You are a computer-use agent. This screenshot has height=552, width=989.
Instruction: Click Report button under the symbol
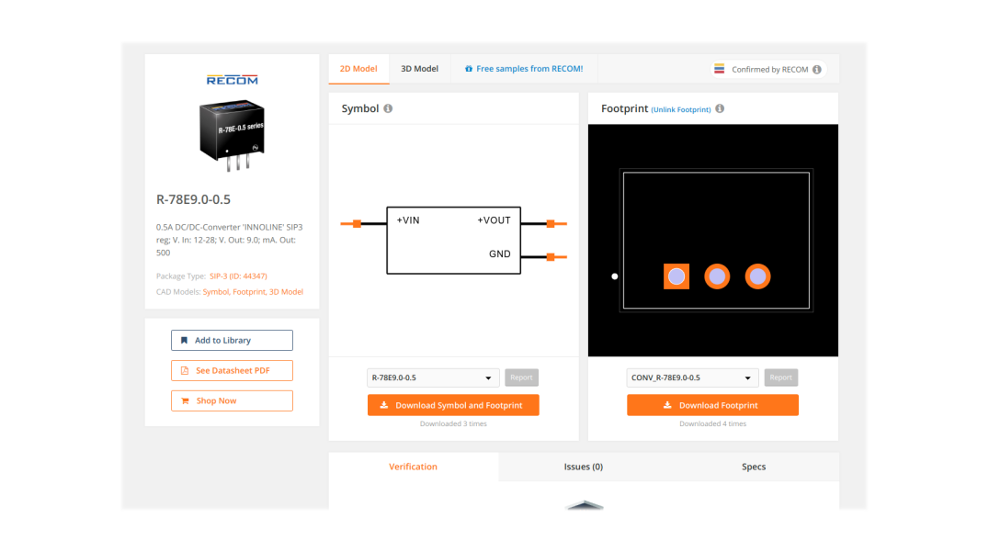point(522,377)
